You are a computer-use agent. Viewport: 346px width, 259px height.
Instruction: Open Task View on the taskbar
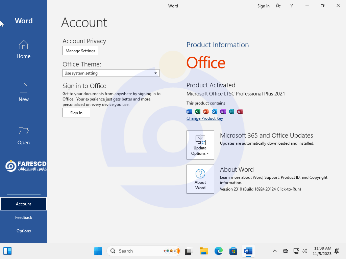[x=188, y=251]
